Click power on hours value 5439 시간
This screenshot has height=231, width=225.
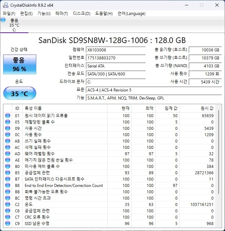tap(205, 82)
